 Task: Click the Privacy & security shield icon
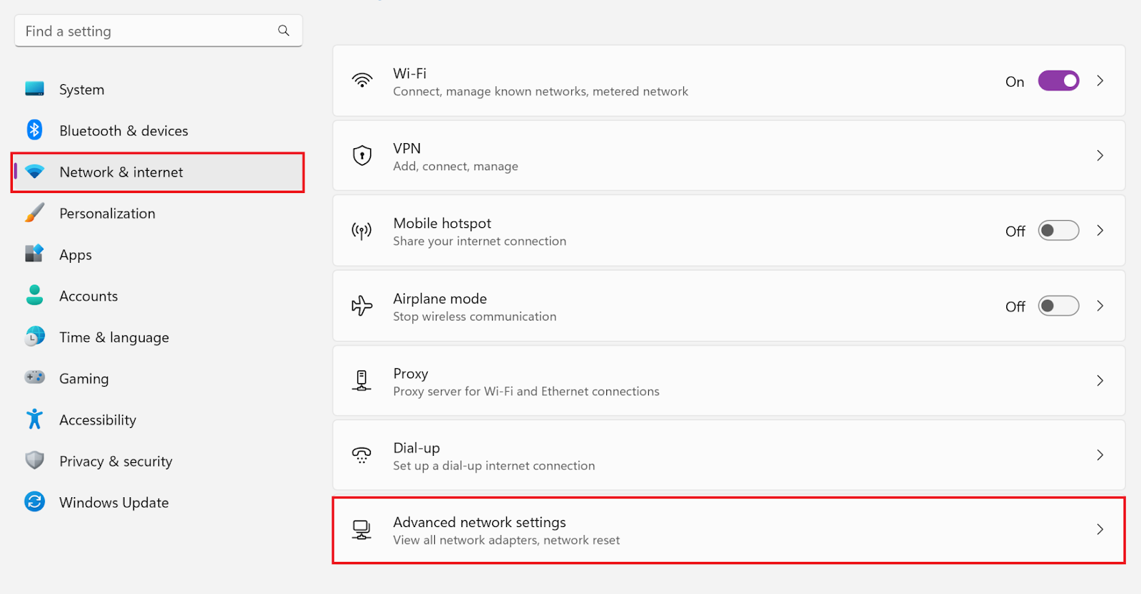(x=34, y=461)
